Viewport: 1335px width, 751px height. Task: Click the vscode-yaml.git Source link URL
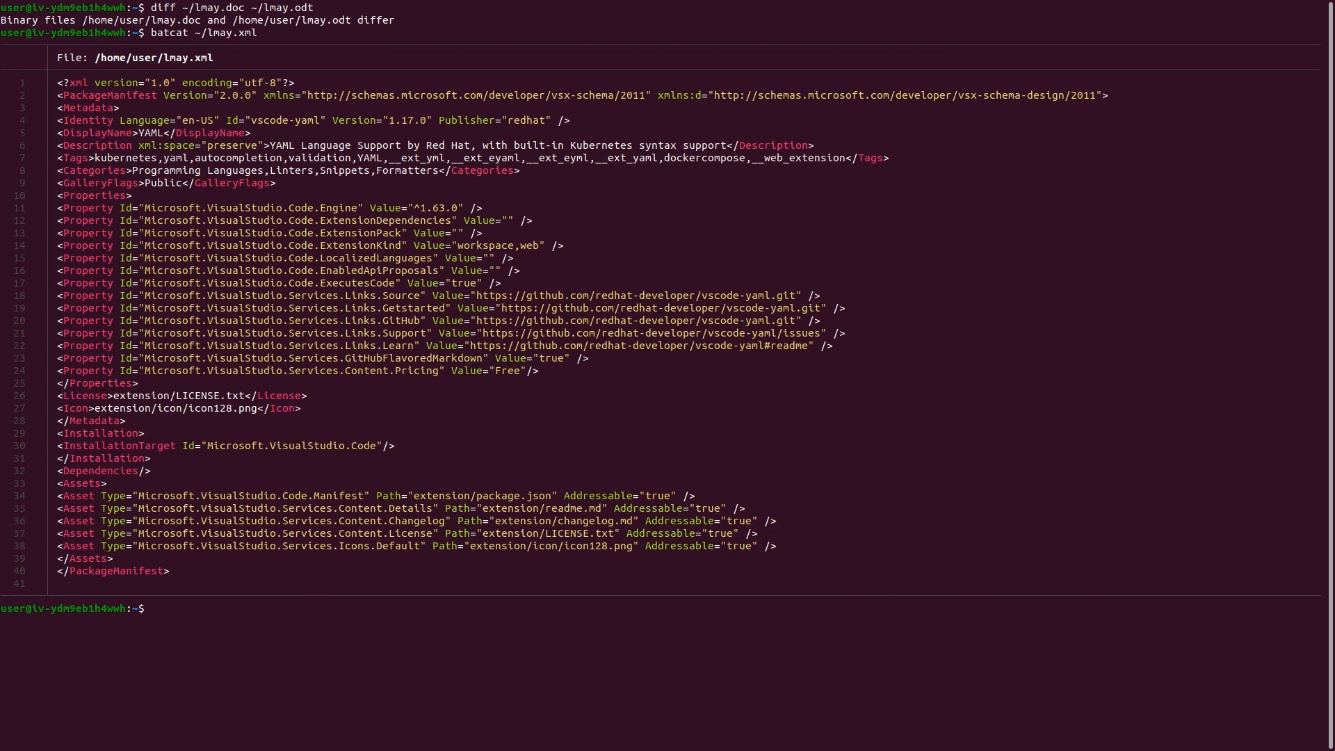point(636,296)
